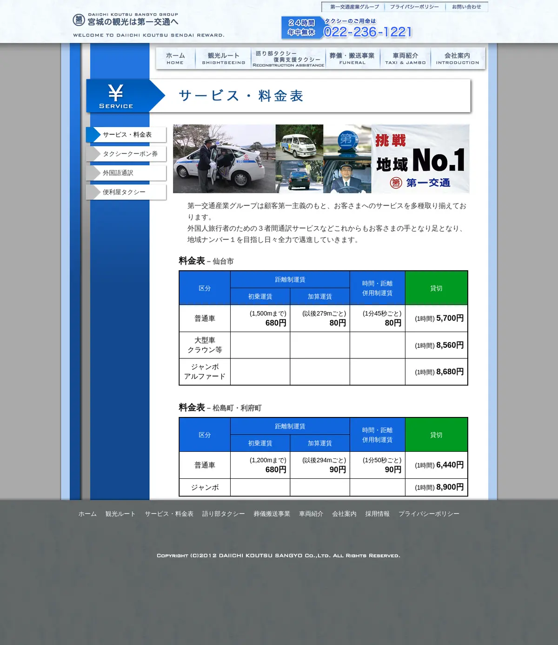Click the 24時間 年中無休 badge

pos(301,27)
